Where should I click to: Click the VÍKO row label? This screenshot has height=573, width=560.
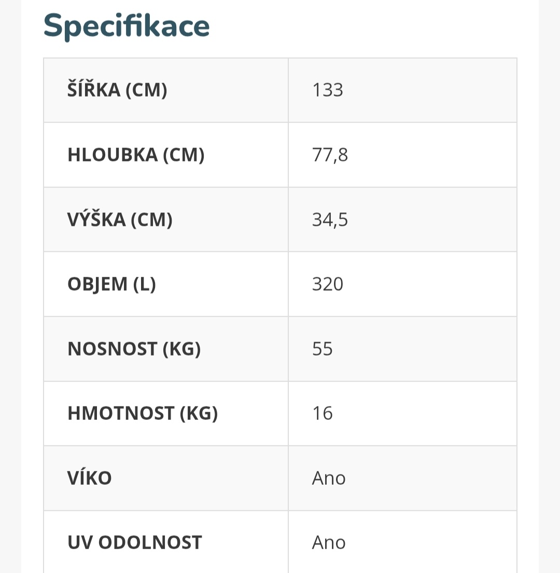[89, 478]
